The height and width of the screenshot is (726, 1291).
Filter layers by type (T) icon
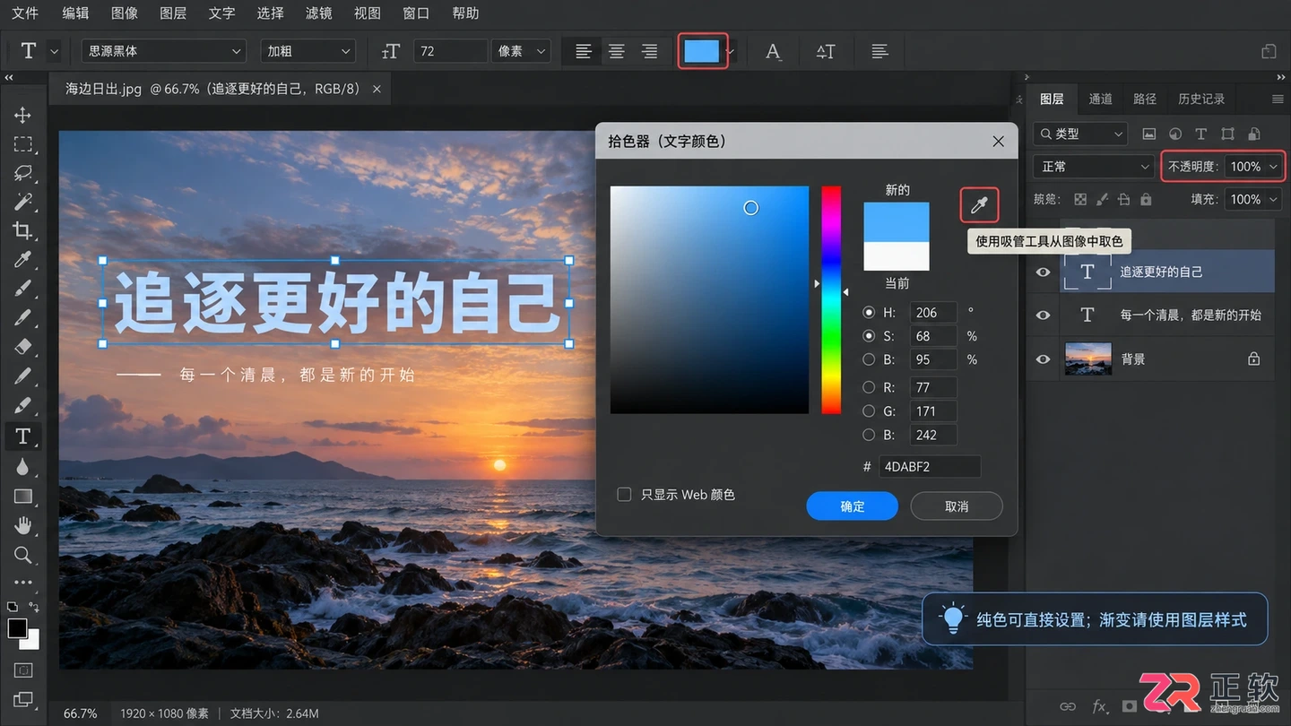tap(1201, 134)
